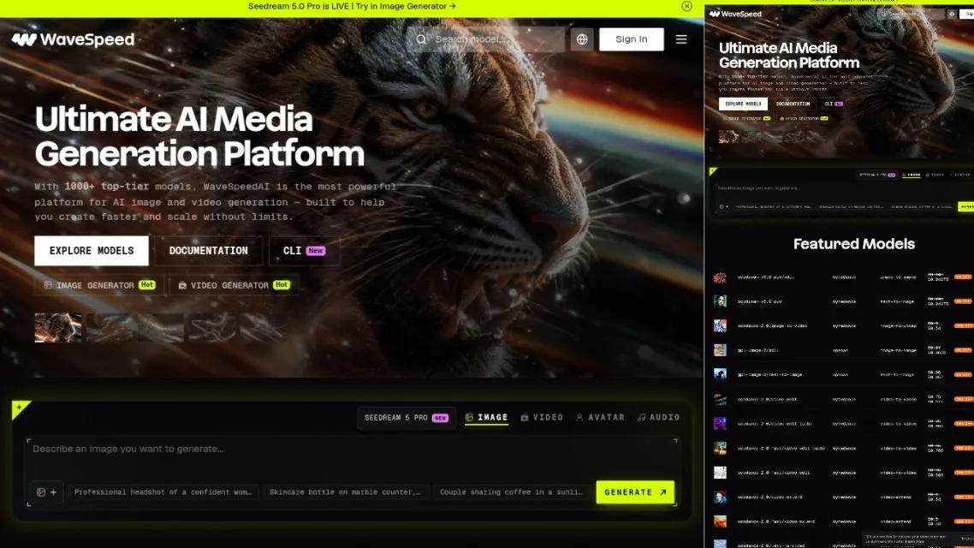
Task: Open the Image Generator shortcut
Action: (99, 285)
